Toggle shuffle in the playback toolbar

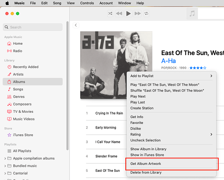click(110, 14)
